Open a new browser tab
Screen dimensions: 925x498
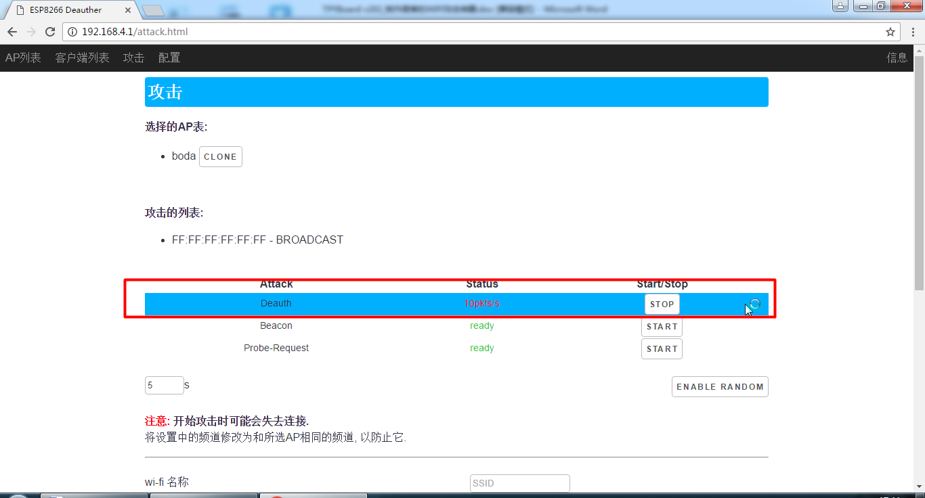(x=154, y=10)
